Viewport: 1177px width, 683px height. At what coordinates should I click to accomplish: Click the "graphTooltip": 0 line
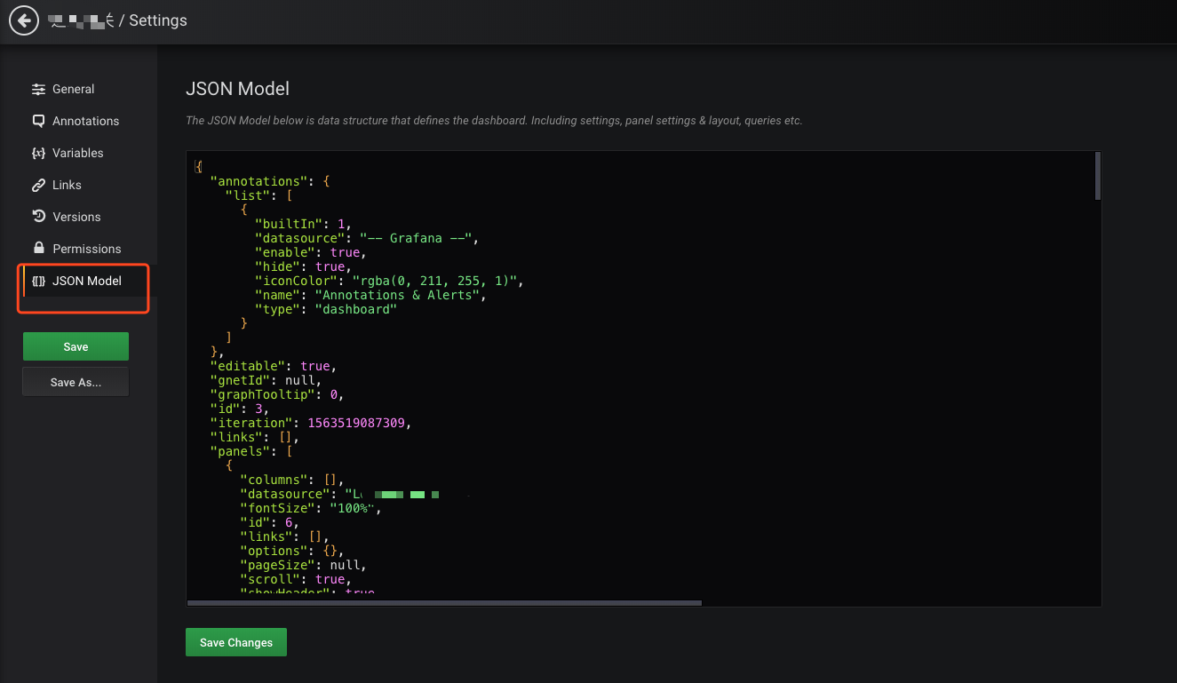277,393
